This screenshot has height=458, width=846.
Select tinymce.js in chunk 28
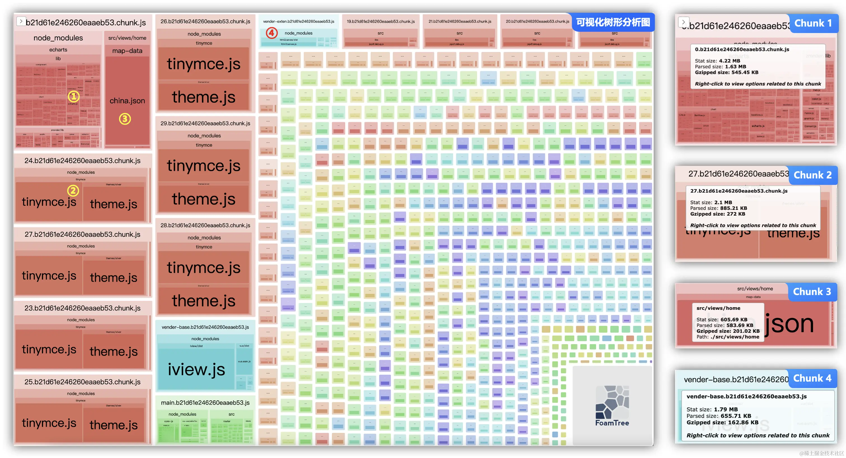click(204, 267)
